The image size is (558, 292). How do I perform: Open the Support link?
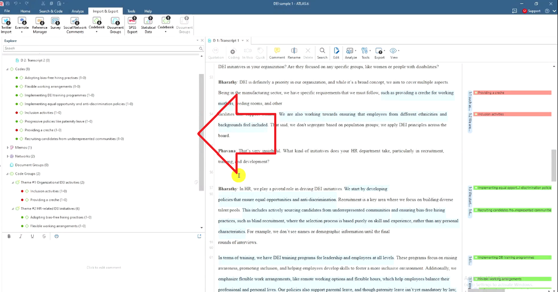coord(531,11)
